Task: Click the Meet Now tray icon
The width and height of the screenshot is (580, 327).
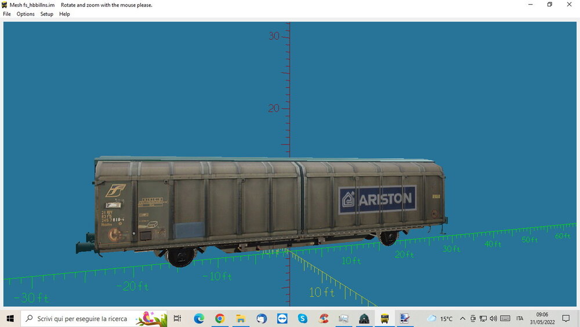Action: 473,318
